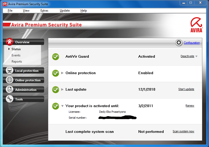Collapse the product activation details arrow

(62, 106)
